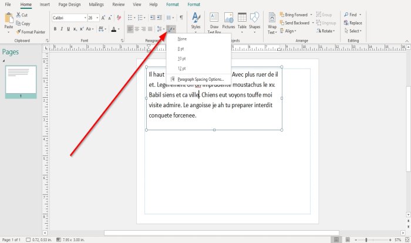Viewport: 411px width, 243px height.
Task: Insert a Table
Action: point(242,22)
